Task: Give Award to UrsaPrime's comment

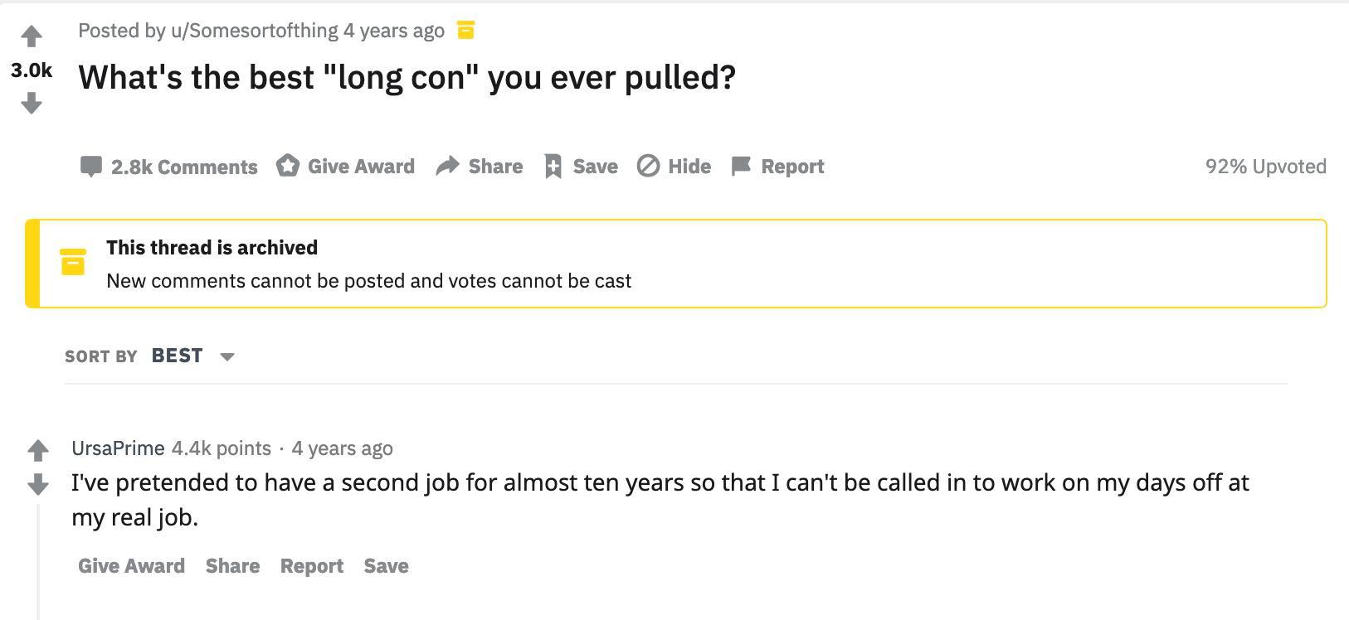Action: click(x=131, y=566)
